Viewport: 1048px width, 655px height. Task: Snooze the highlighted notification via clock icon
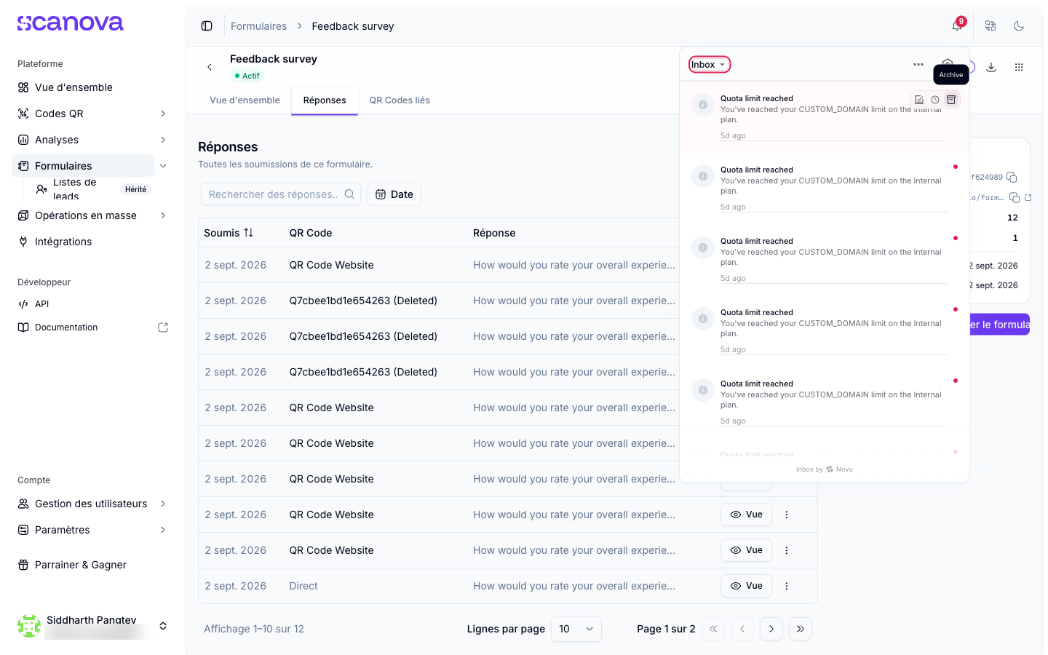[x=935, y=100]
